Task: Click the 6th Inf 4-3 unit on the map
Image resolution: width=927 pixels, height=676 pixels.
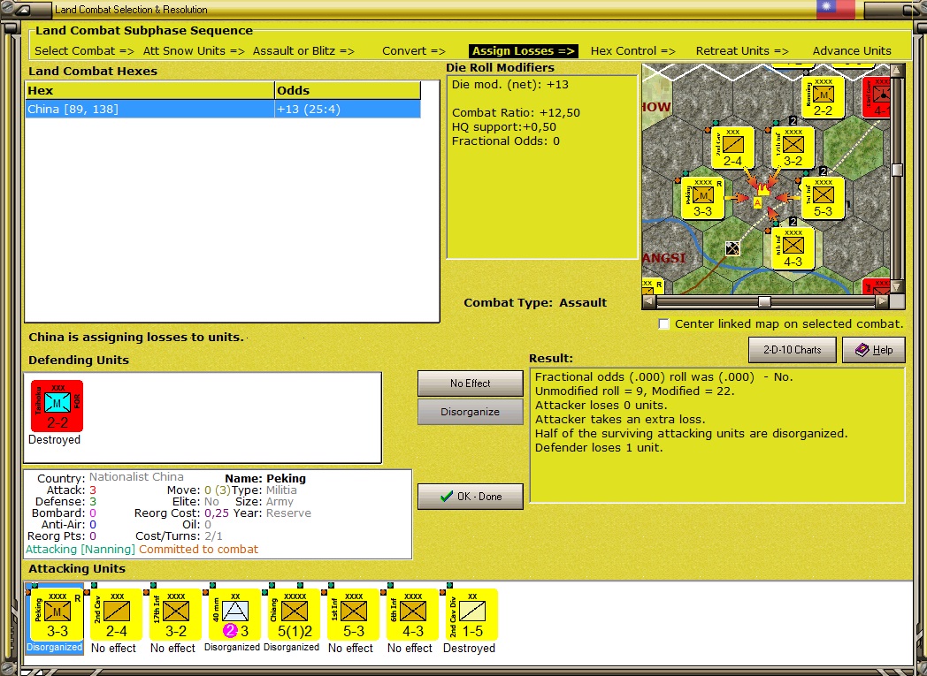Action: [793, 248]
